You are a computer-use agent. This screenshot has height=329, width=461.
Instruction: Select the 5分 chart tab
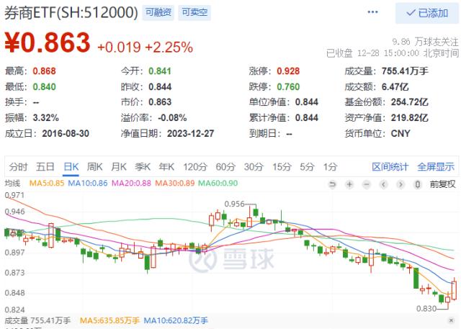pos(307,167)
